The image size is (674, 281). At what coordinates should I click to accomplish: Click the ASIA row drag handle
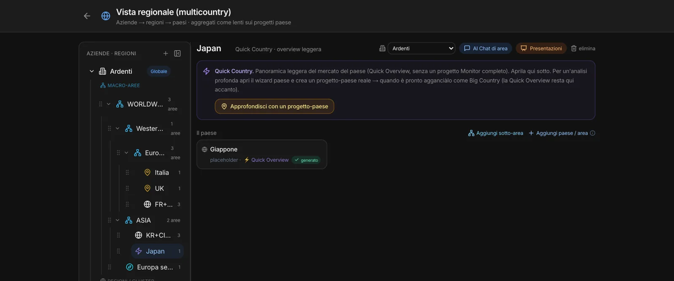(x=110, y=220)
